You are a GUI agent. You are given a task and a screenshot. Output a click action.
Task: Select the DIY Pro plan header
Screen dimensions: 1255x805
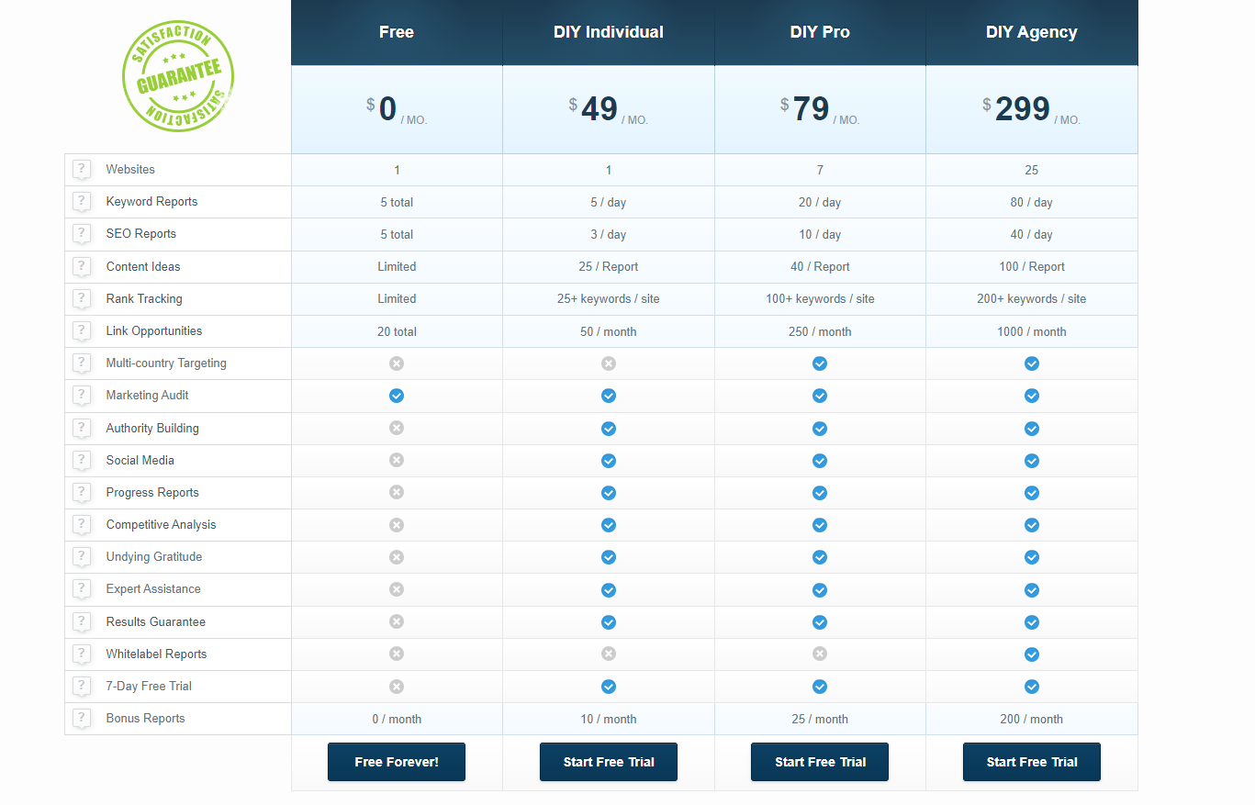(x=820, y=32)
